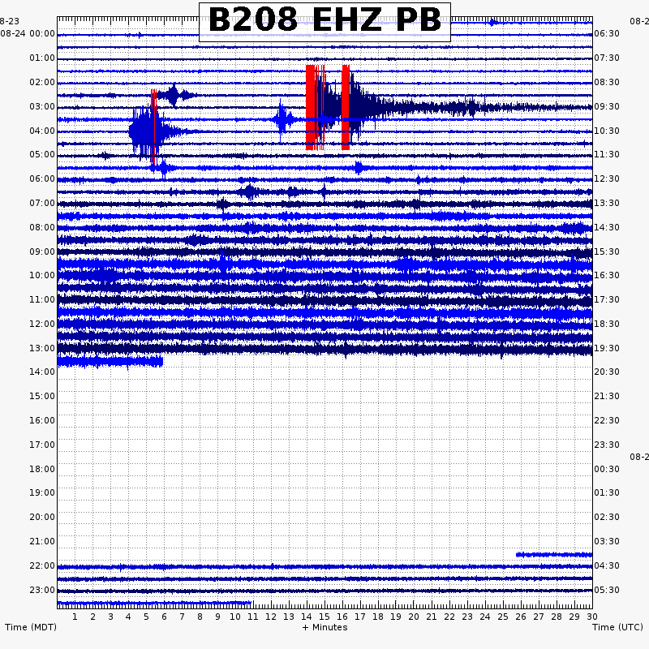Select the 22:00 MDT time label

pos(42,565)
